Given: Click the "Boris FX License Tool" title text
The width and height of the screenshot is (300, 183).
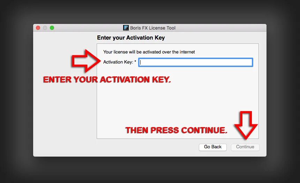Looking at the screenshot, I should coord(153,28).
